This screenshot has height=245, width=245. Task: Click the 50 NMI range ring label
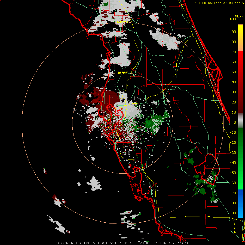(x=122, y=73)
